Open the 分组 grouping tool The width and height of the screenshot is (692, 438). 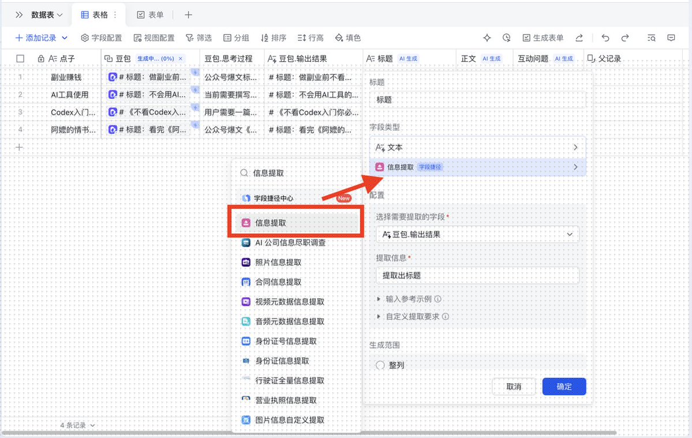236,38
